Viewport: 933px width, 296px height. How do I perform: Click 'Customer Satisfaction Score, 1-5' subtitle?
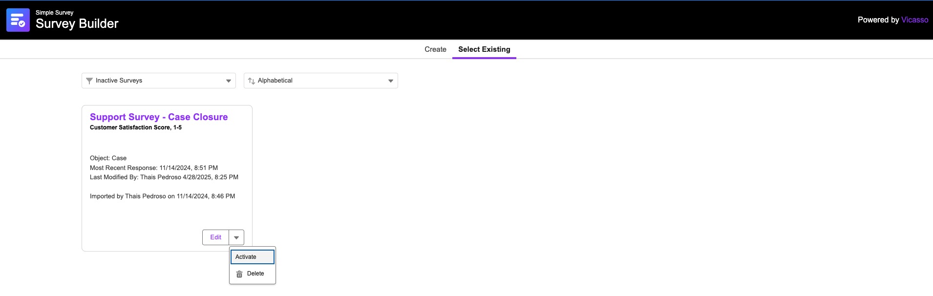tap(136, 127)
